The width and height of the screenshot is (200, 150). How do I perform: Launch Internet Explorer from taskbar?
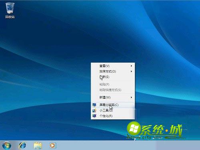click(x=22, y=145)
